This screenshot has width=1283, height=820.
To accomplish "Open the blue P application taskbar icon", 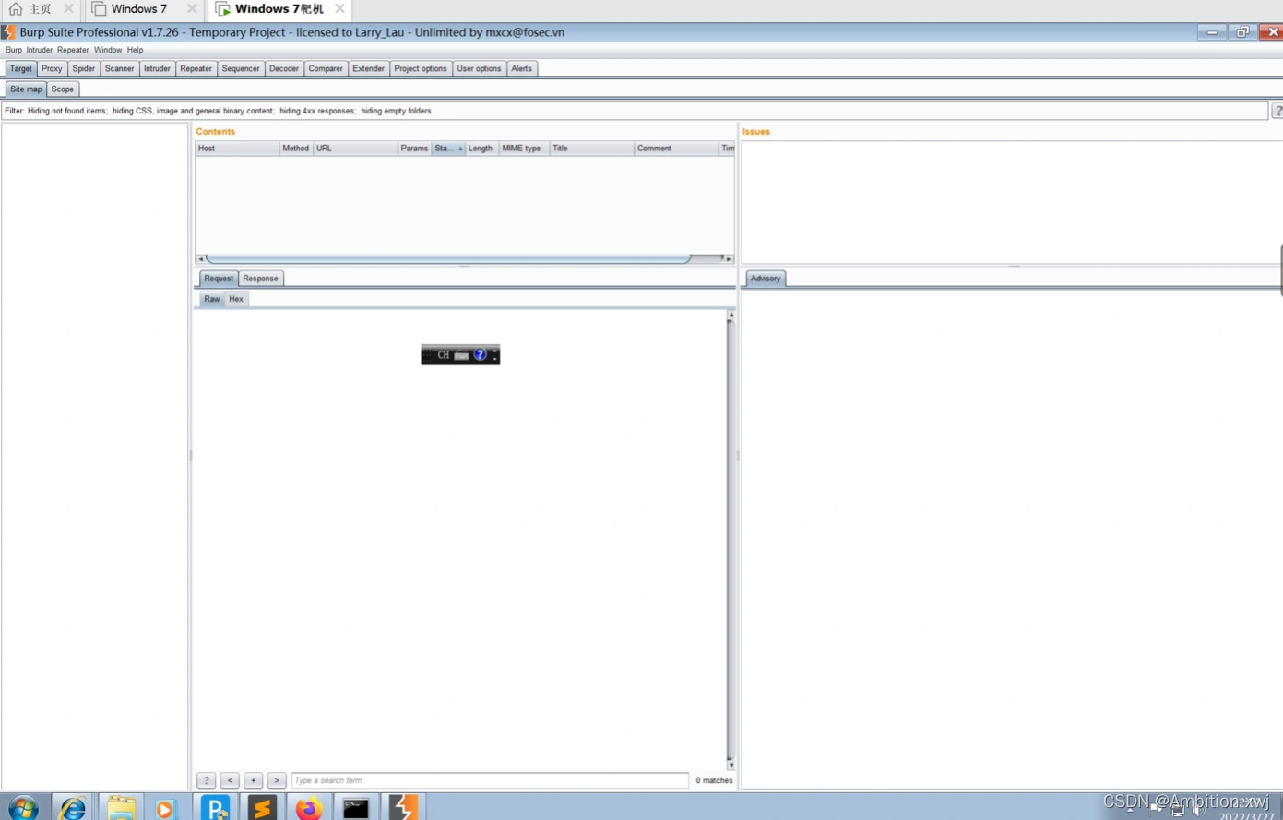I will pyautogui.click(x=215, y=808).
